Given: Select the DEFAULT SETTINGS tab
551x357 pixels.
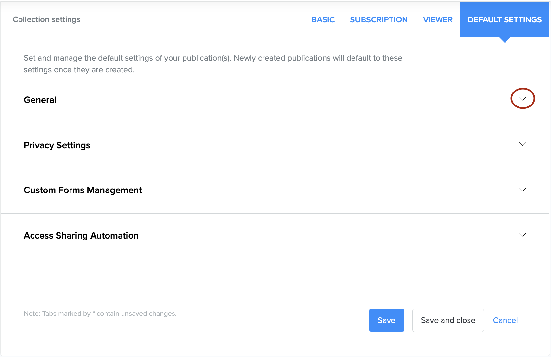Looking at the screenshot, I should (x=505, y=20).
